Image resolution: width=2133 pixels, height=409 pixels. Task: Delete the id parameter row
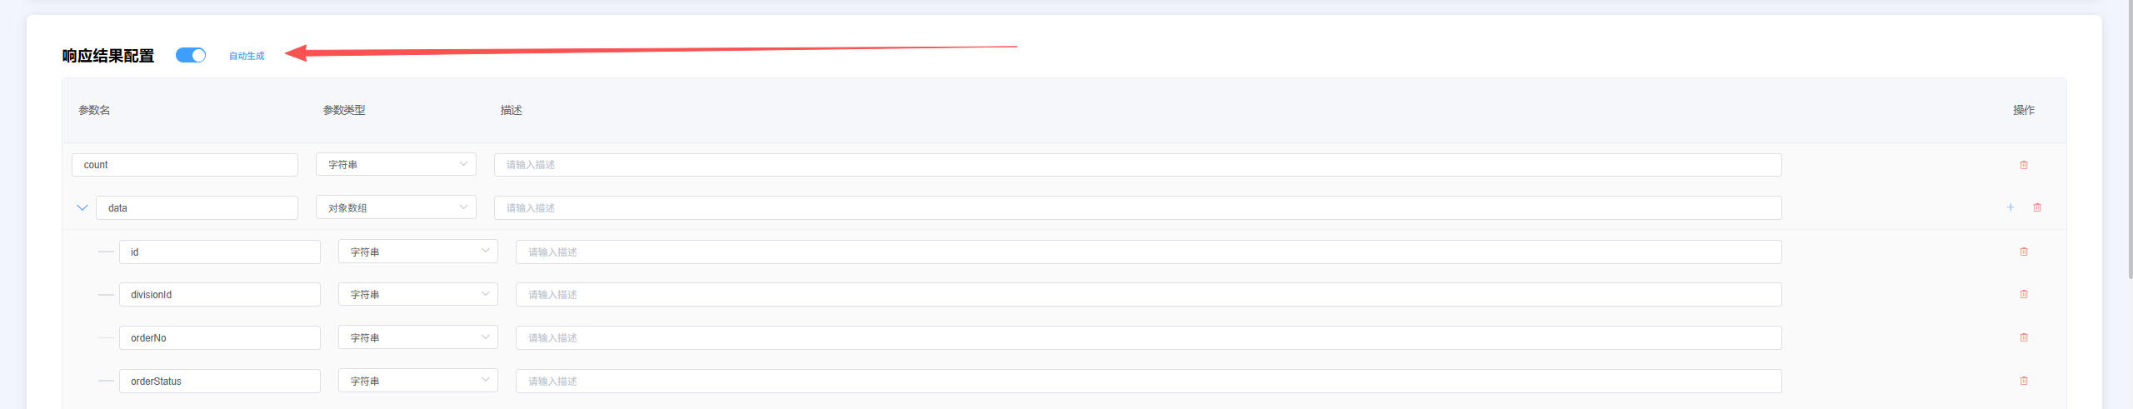2024,252
